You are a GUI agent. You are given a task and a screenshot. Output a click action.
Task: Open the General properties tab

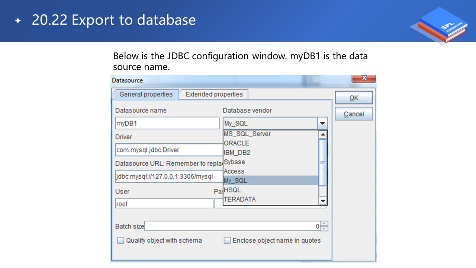(x=146, y=95)
